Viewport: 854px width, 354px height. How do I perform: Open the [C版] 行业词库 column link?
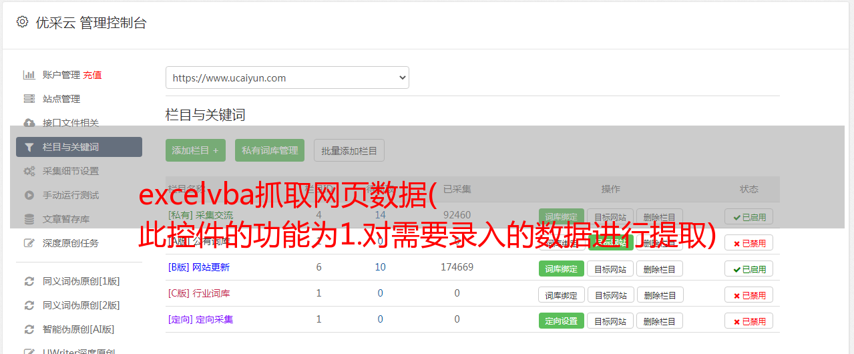pyautogui.click(x=199, y=293)
